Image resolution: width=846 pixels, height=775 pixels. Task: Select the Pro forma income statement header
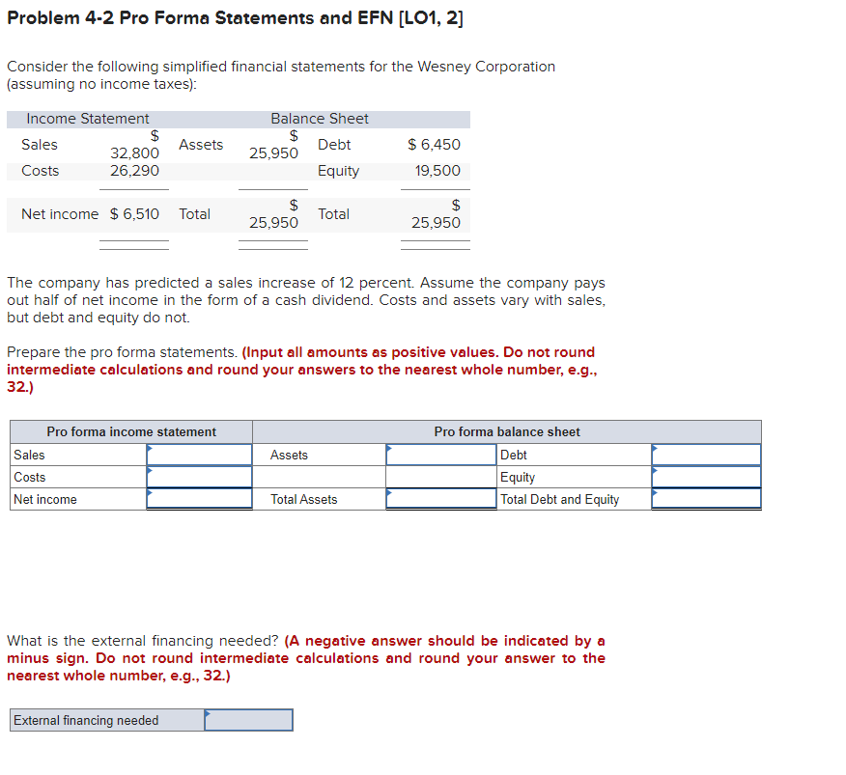(132, 431)
